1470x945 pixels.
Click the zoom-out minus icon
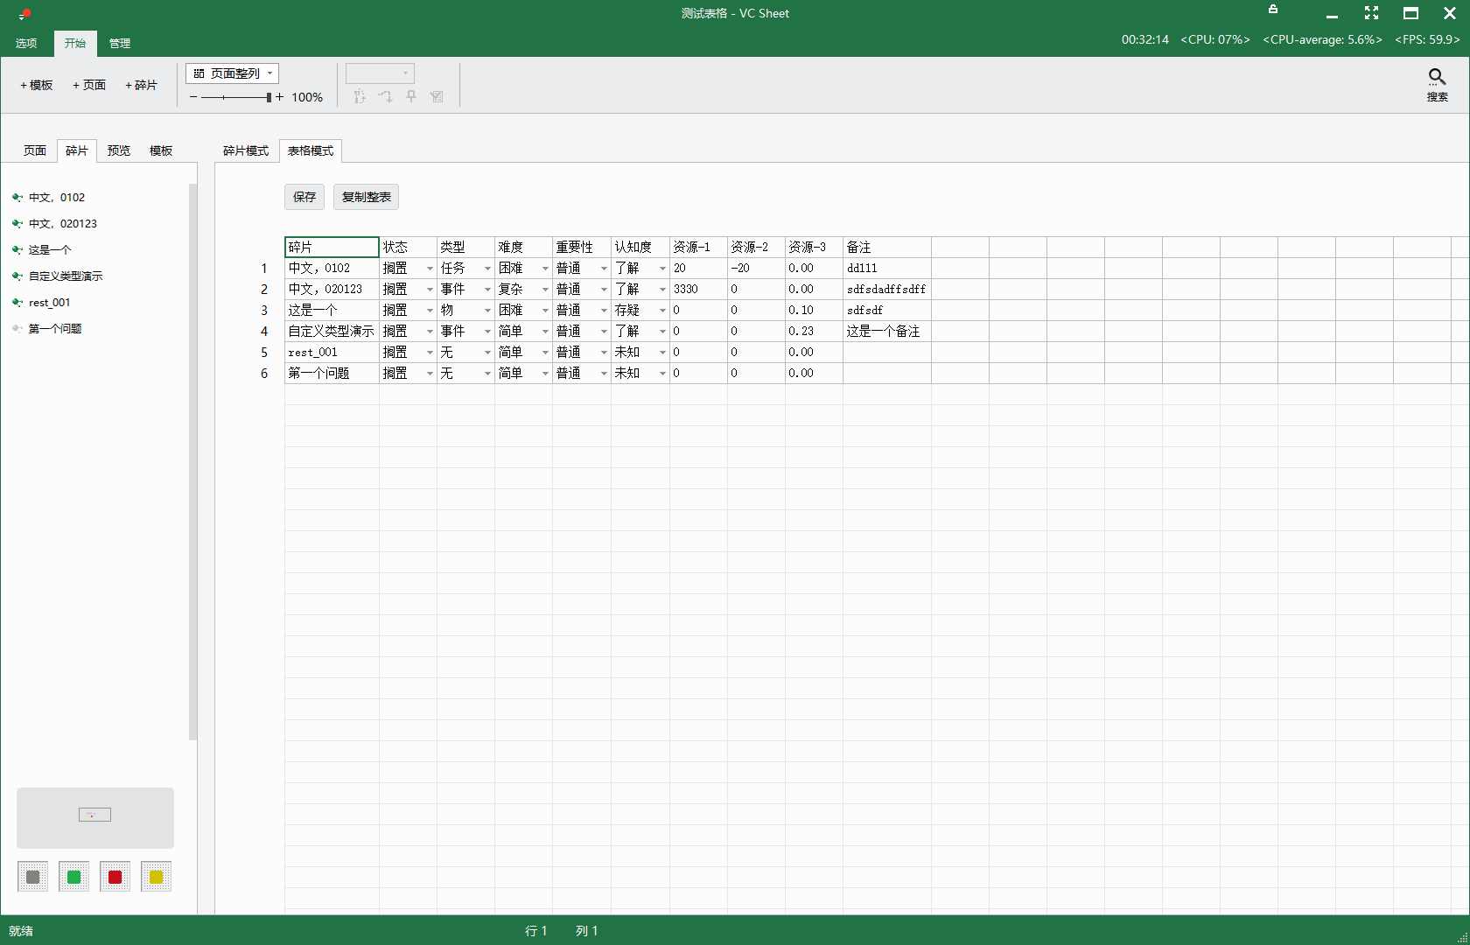click(x=193, y=97)
